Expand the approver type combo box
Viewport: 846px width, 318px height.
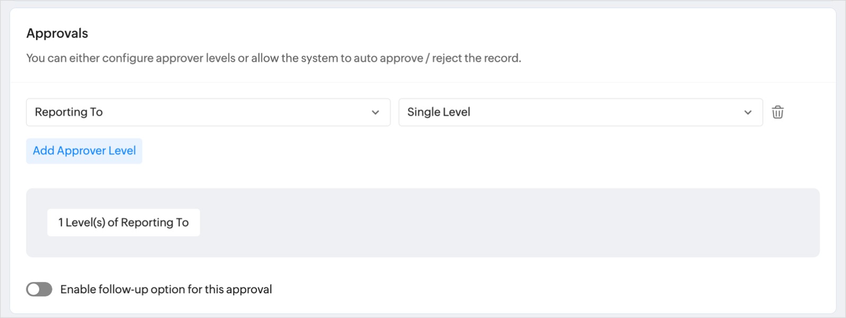tap(208, 113)
